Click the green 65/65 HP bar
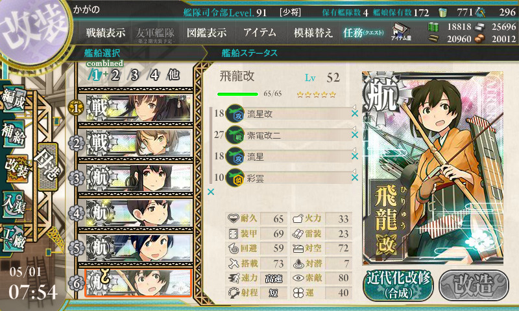 (237, 94)
